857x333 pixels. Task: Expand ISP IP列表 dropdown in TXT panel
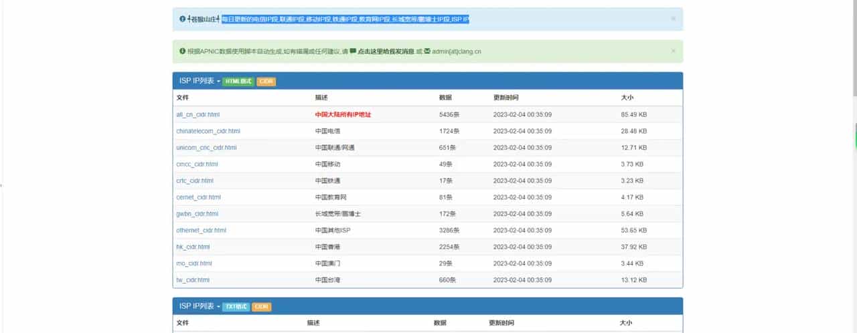click(x=200, y=306)
